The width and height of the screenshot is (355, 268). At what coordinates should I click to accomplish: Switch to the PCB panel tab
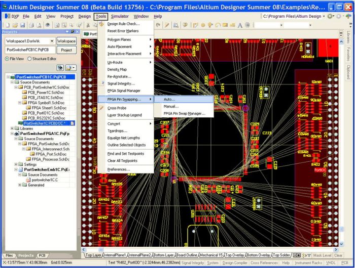click(x=42, y=255)
